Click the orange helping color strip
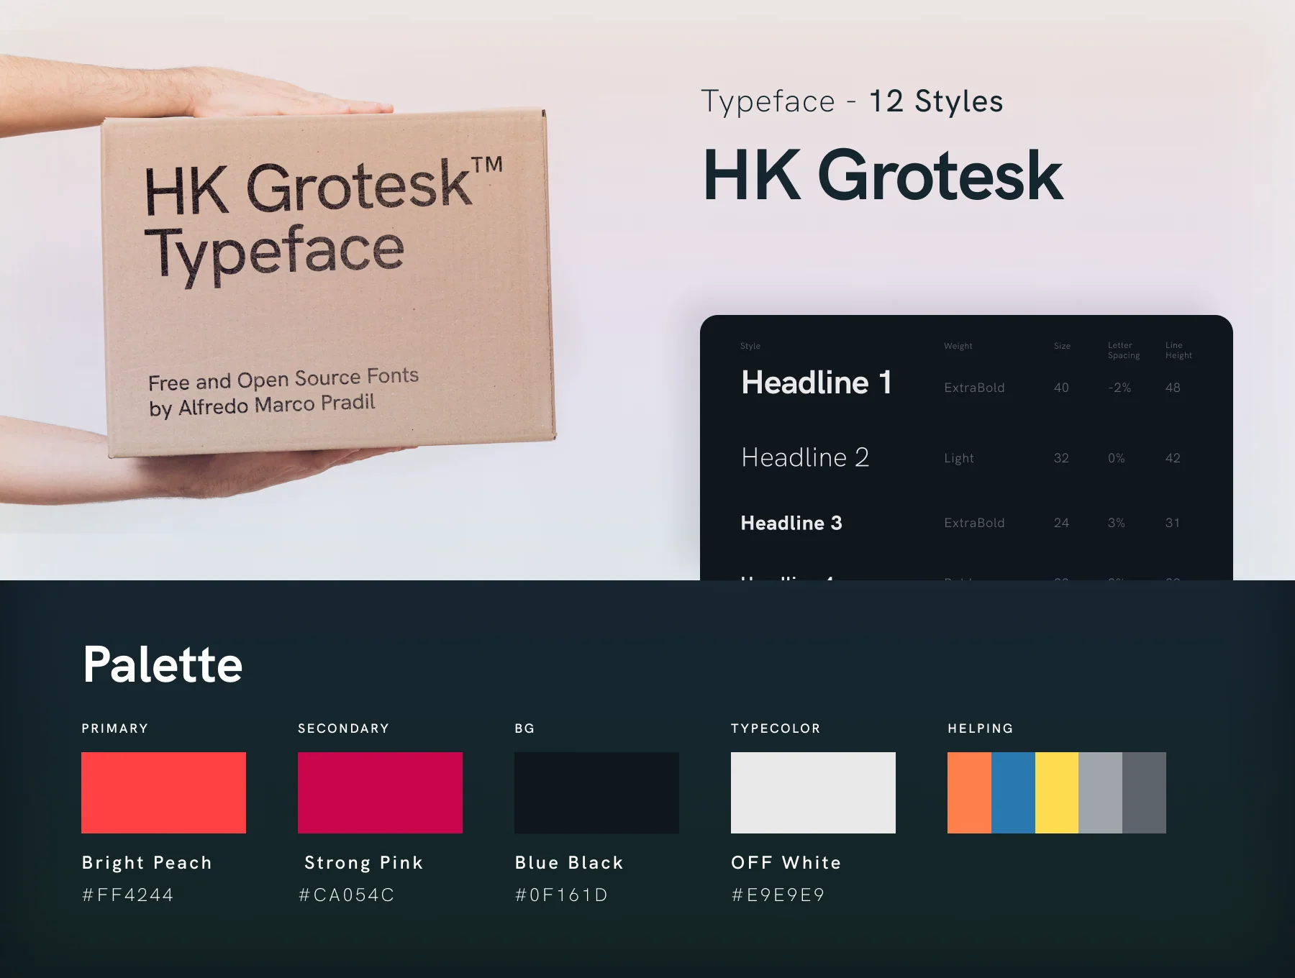 tap(969, 792)
